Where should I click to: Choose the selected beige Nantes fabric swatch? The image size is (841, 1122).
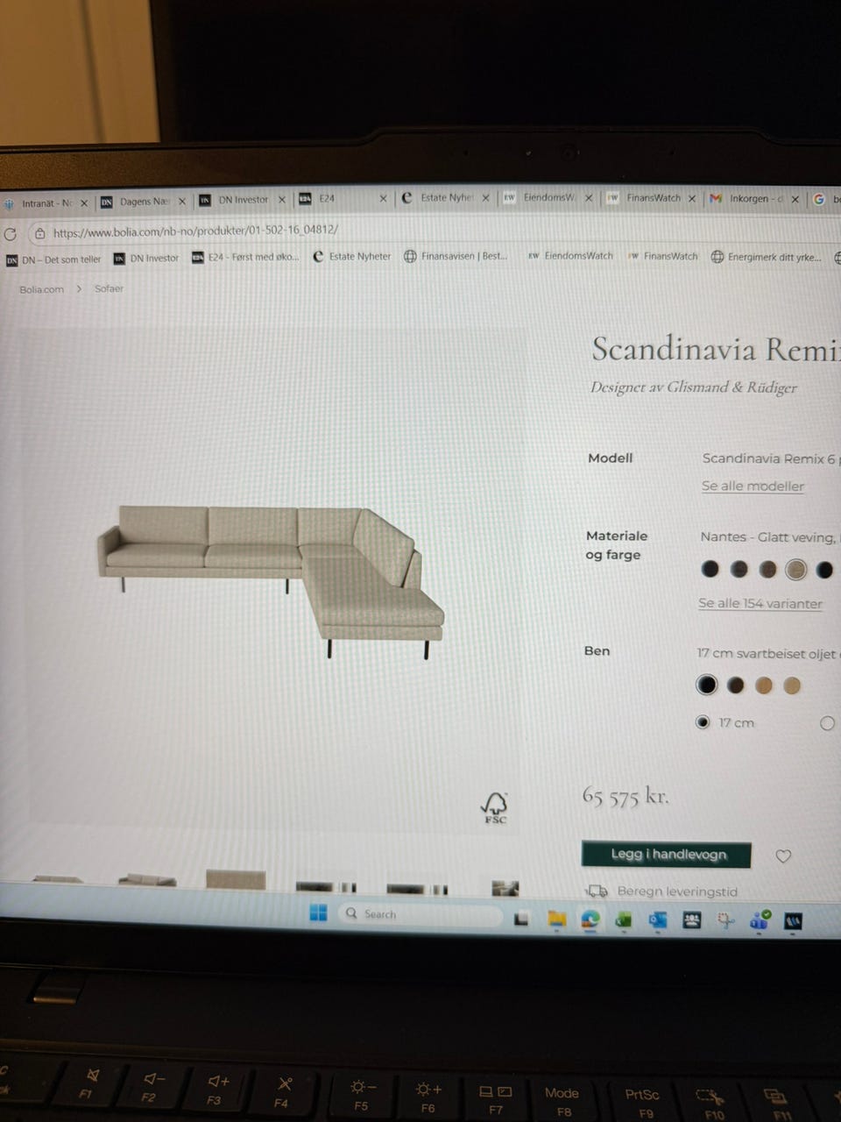click(795, 570)
